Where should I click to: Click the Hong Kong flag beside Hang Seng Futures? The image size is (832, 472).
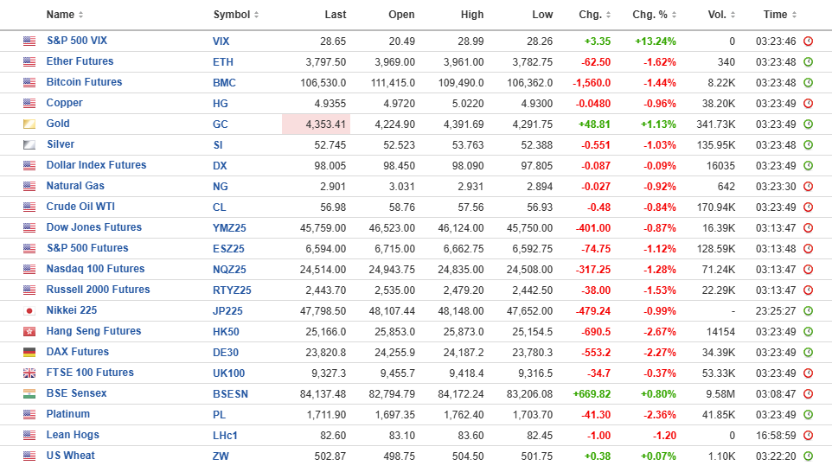click(29, 331)
